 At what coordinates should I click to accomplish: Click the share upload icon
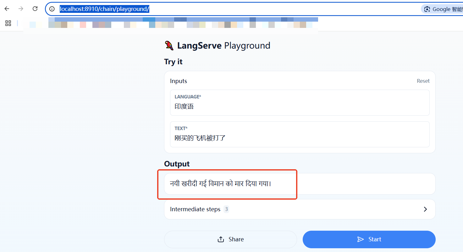point(221,239)
